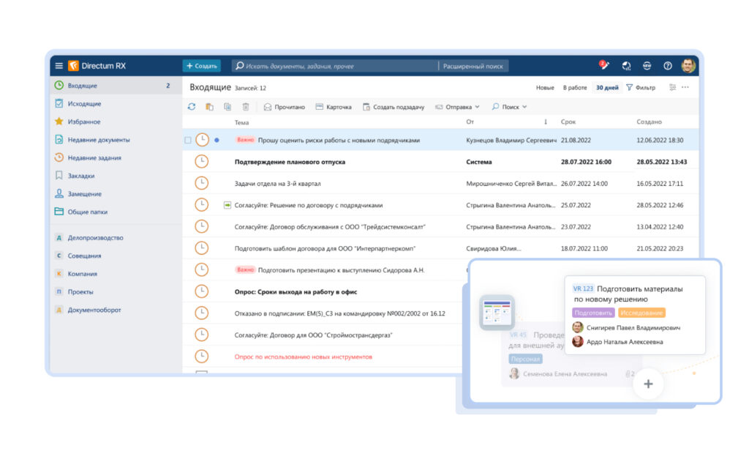The width and height of the screenshot is (749, 451).
Task: Click the notifications bell with badge 2
Action: click(603, 66)
